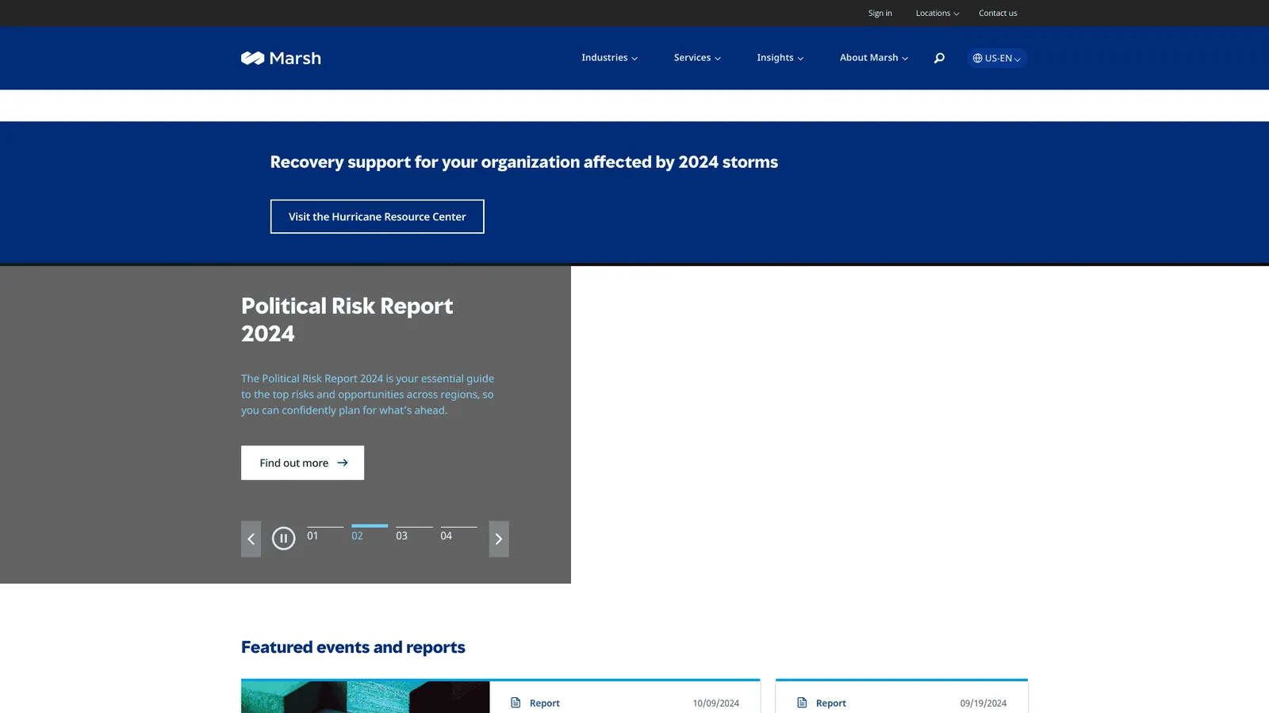Expand the About Marsh menu

click(874, 58)
